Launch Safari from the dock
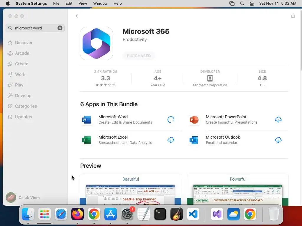The width and height of the screenshot is (302, 226). pos(61,214)
